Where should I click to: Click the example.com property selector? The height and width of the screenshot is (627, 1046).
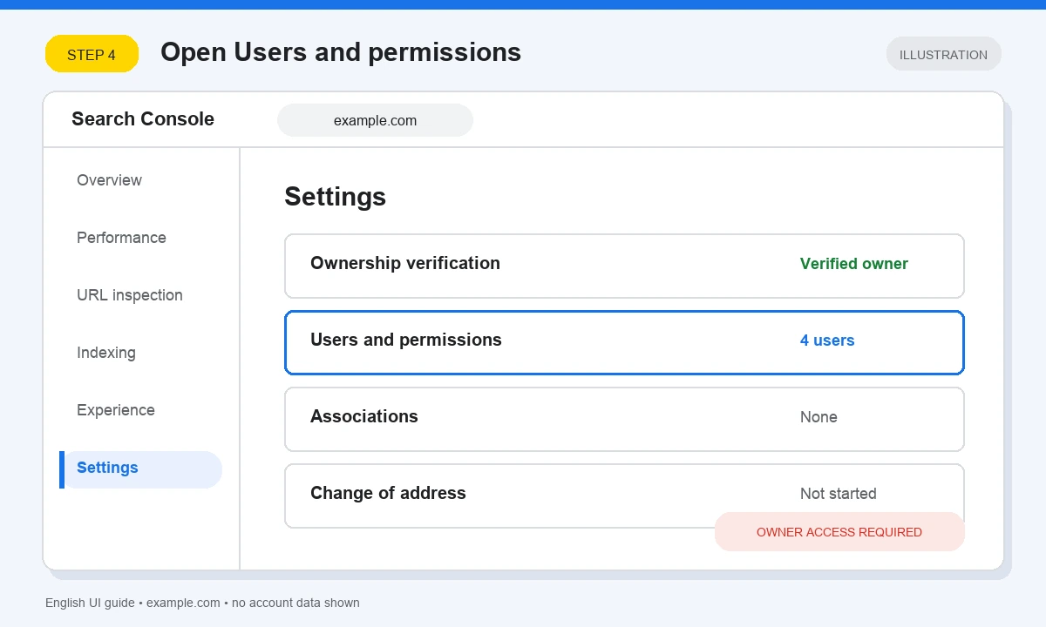click(375, 120)
